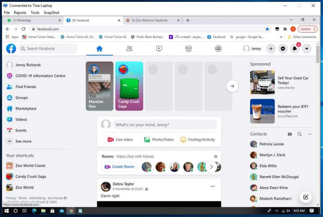The width and height of the screenshot is (323, 217).
Task: Open the Reports menu
Action: tap(20, 13)
